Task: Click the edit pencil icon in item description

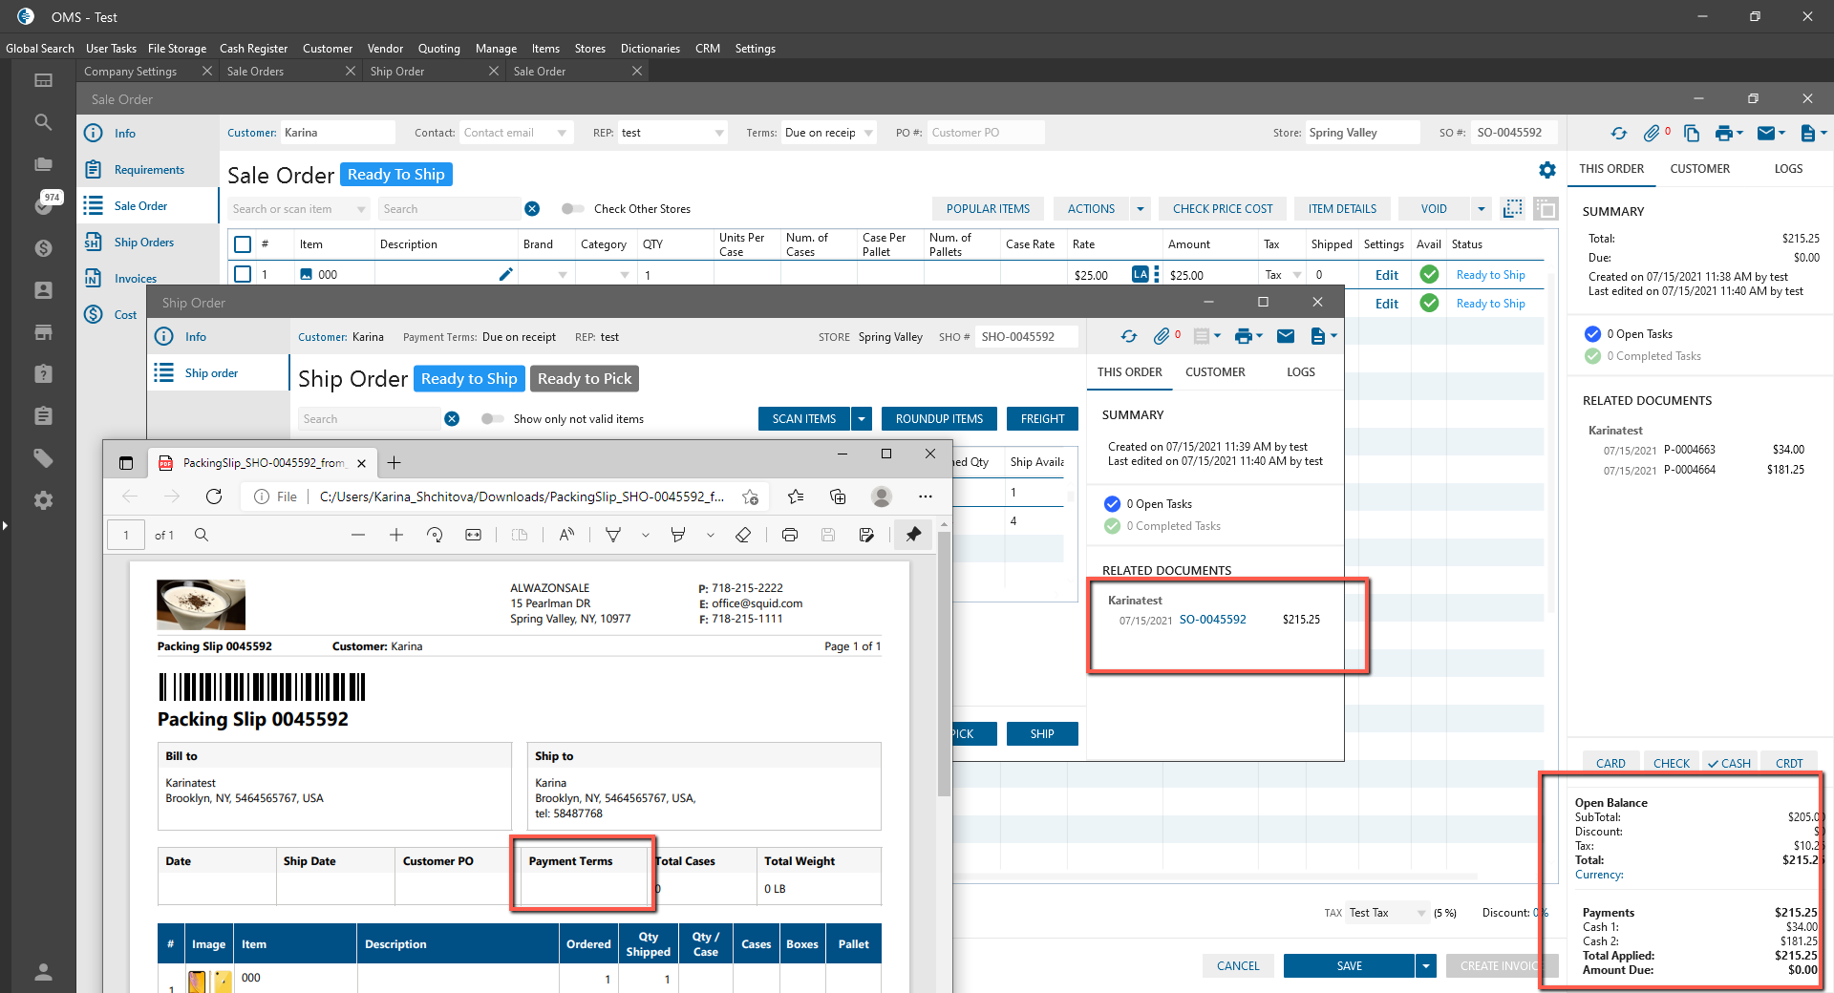Action: click(x=505, y=275)
